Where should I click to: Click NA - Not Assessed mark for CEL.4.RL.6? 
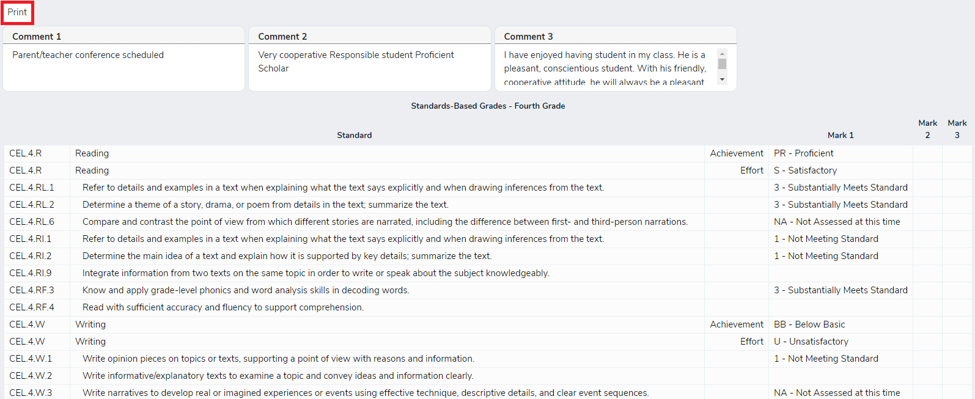pyautogui.click(x=836, y=222)
